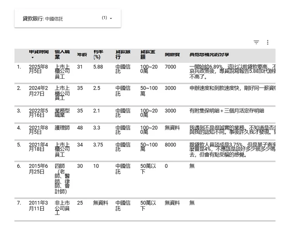
Task: Click the 其他想補充的分享 column header
Action: (209, 54)
